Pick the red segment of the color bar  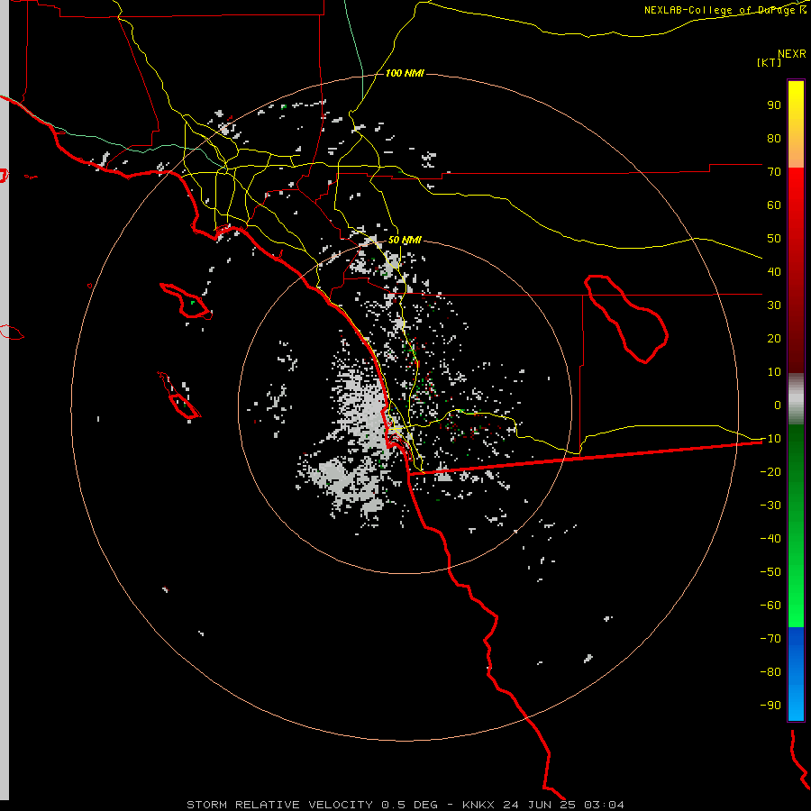[x=796, y=270]
